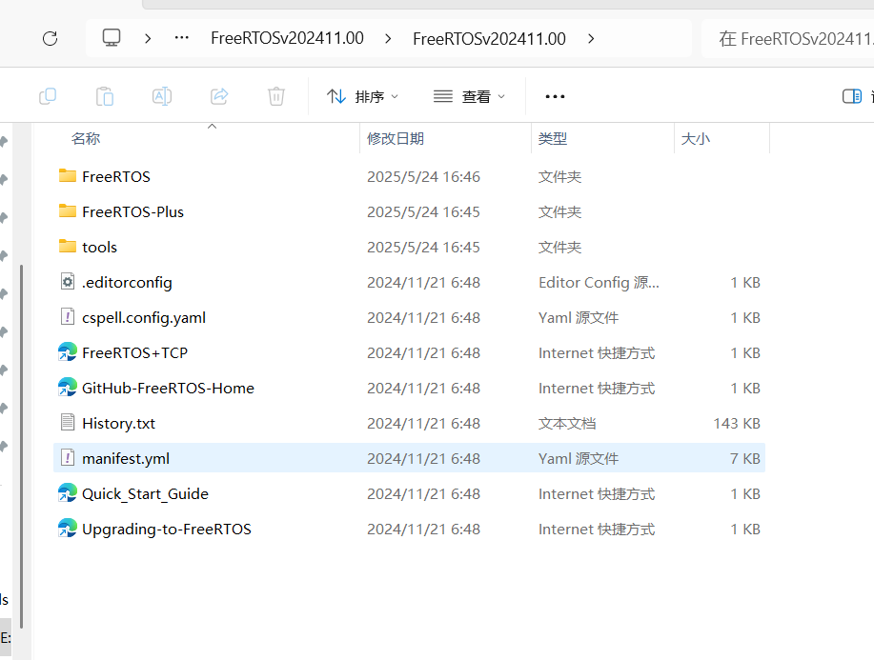Click the Refresh icon in address bar

[x=49, y=38]
